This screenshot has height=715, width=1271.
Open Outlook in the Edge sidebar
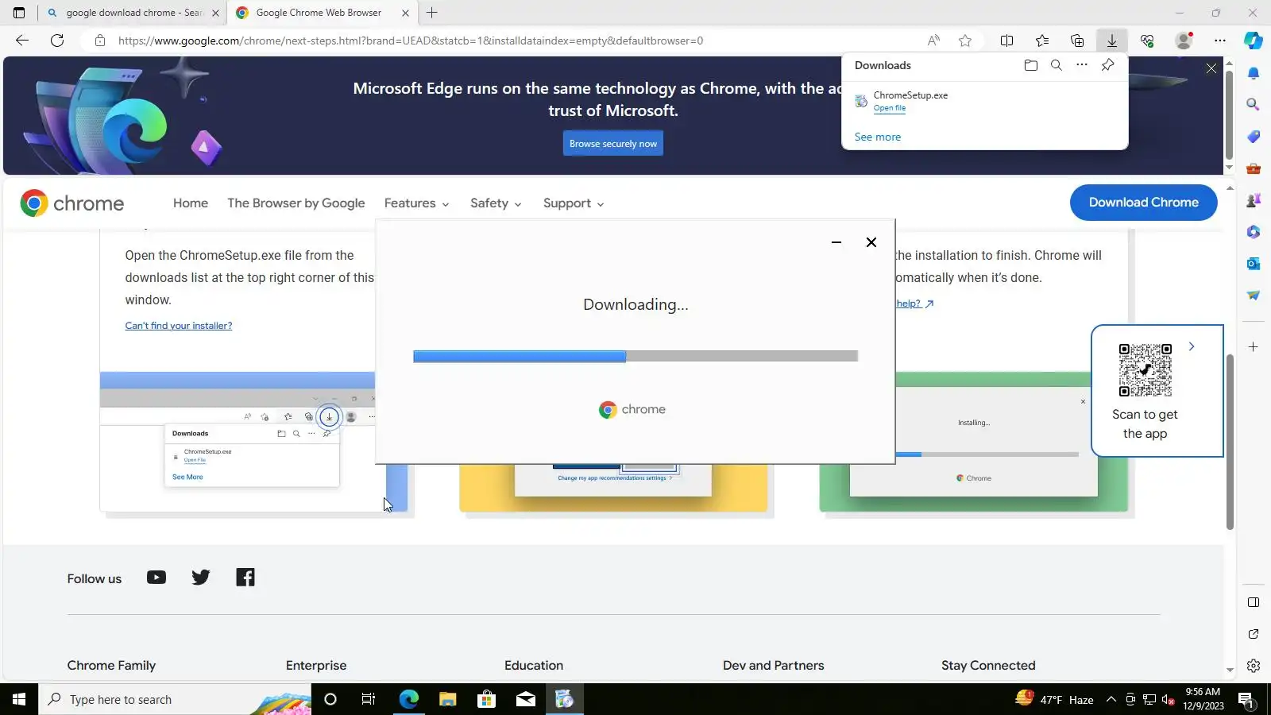pyautogui.click(x=1254, y=264)
